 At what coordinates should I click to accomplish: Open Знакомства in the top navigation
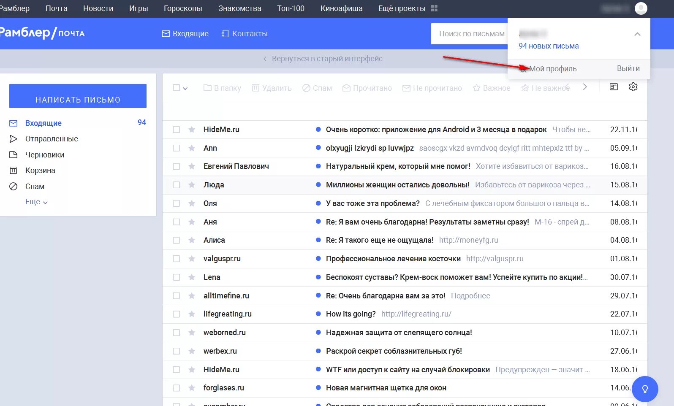pos(240,8)
